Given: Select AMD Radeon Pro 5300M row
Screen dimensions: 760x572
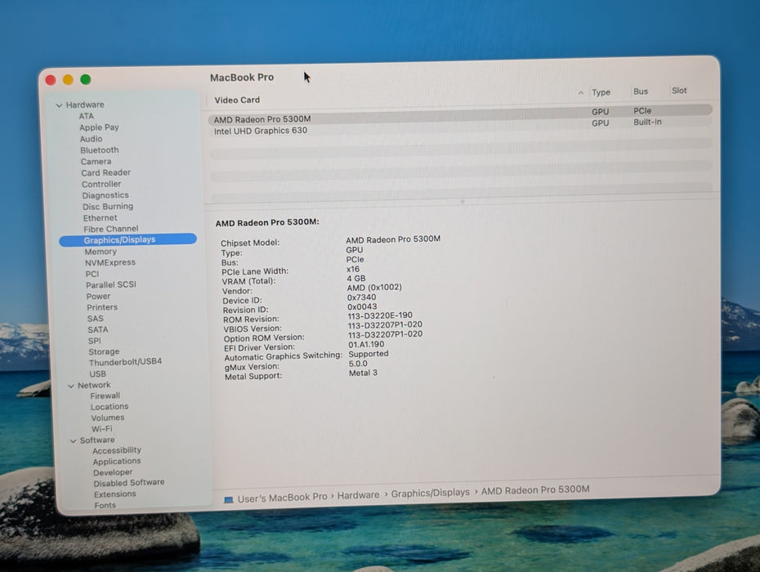Looking at the screenshot, I should pyautogui.click(x=460, y=115).
